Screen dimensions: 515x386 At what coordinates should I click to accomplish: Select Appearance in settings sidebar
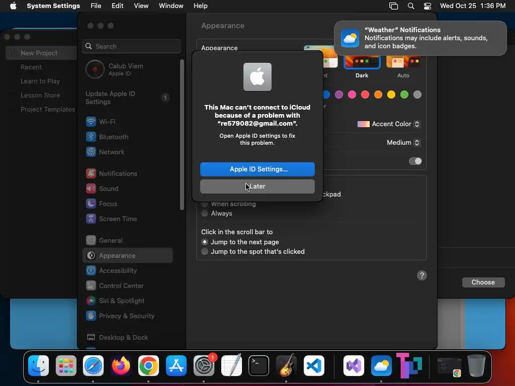tap(127, 256)
